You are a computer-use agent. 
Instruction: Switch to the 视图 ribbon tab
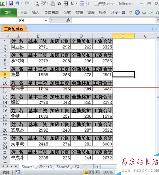103,12
